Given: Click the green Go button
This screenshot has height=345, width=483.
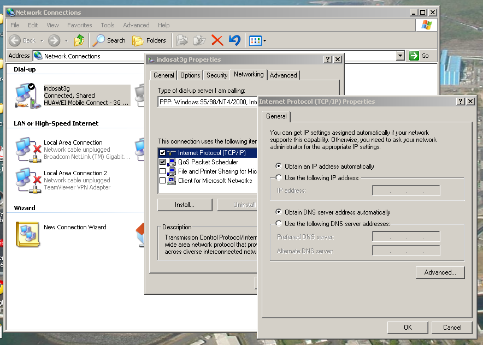Looking at the screenshot, I should [419, 56].
